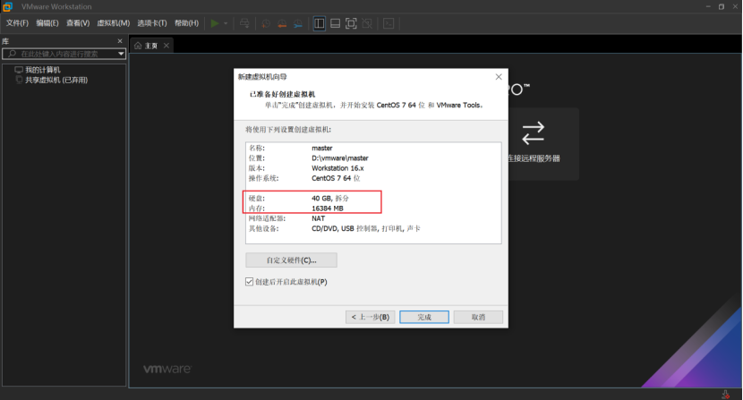Click the 完成 button
This screenshot has height=400, width=743.
point(424,317)
